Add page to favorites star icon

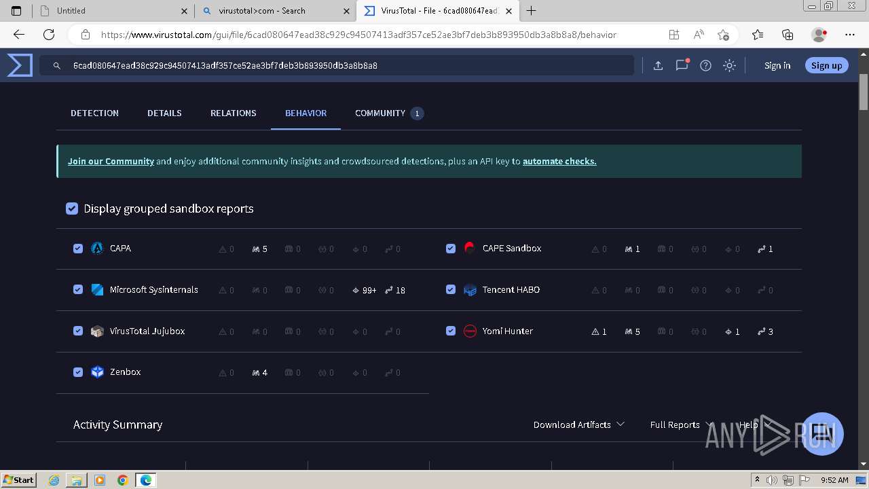723,35
